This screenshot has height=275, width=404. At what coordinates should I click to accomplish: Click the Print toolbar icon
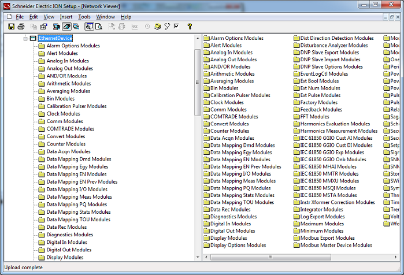[21, 27]
